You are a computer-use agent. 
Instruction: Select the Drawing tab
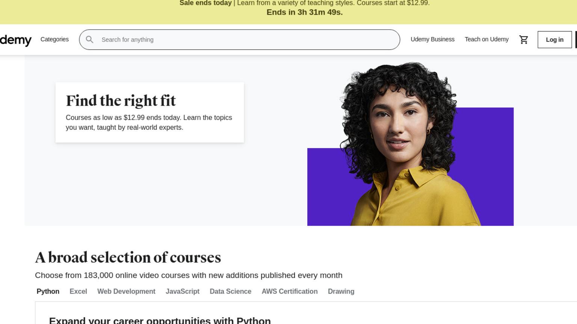point(341,291)
